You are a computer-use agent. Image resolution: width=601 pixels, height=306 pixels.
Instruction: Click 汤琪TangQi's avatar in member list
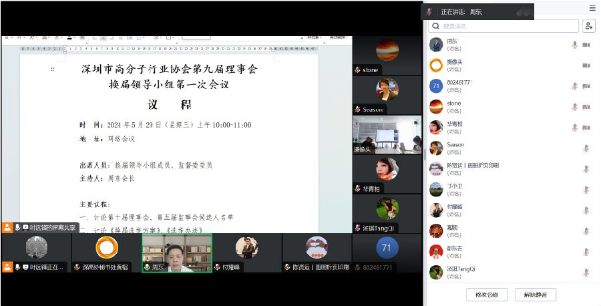(436, 273)
